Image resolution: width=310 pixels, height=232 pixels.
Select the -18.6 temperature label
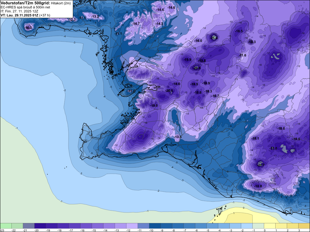coord(176,84)
